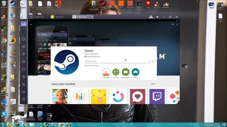Click MORE next to Users also installed

[x=153, y=84]
